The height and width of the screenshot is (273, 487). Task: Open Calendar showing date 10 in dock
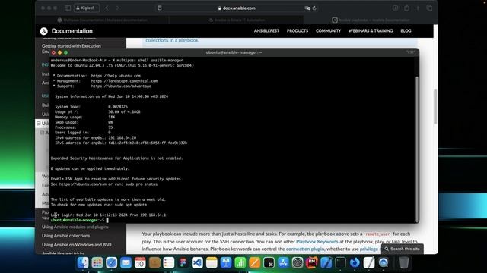[140, 263]
